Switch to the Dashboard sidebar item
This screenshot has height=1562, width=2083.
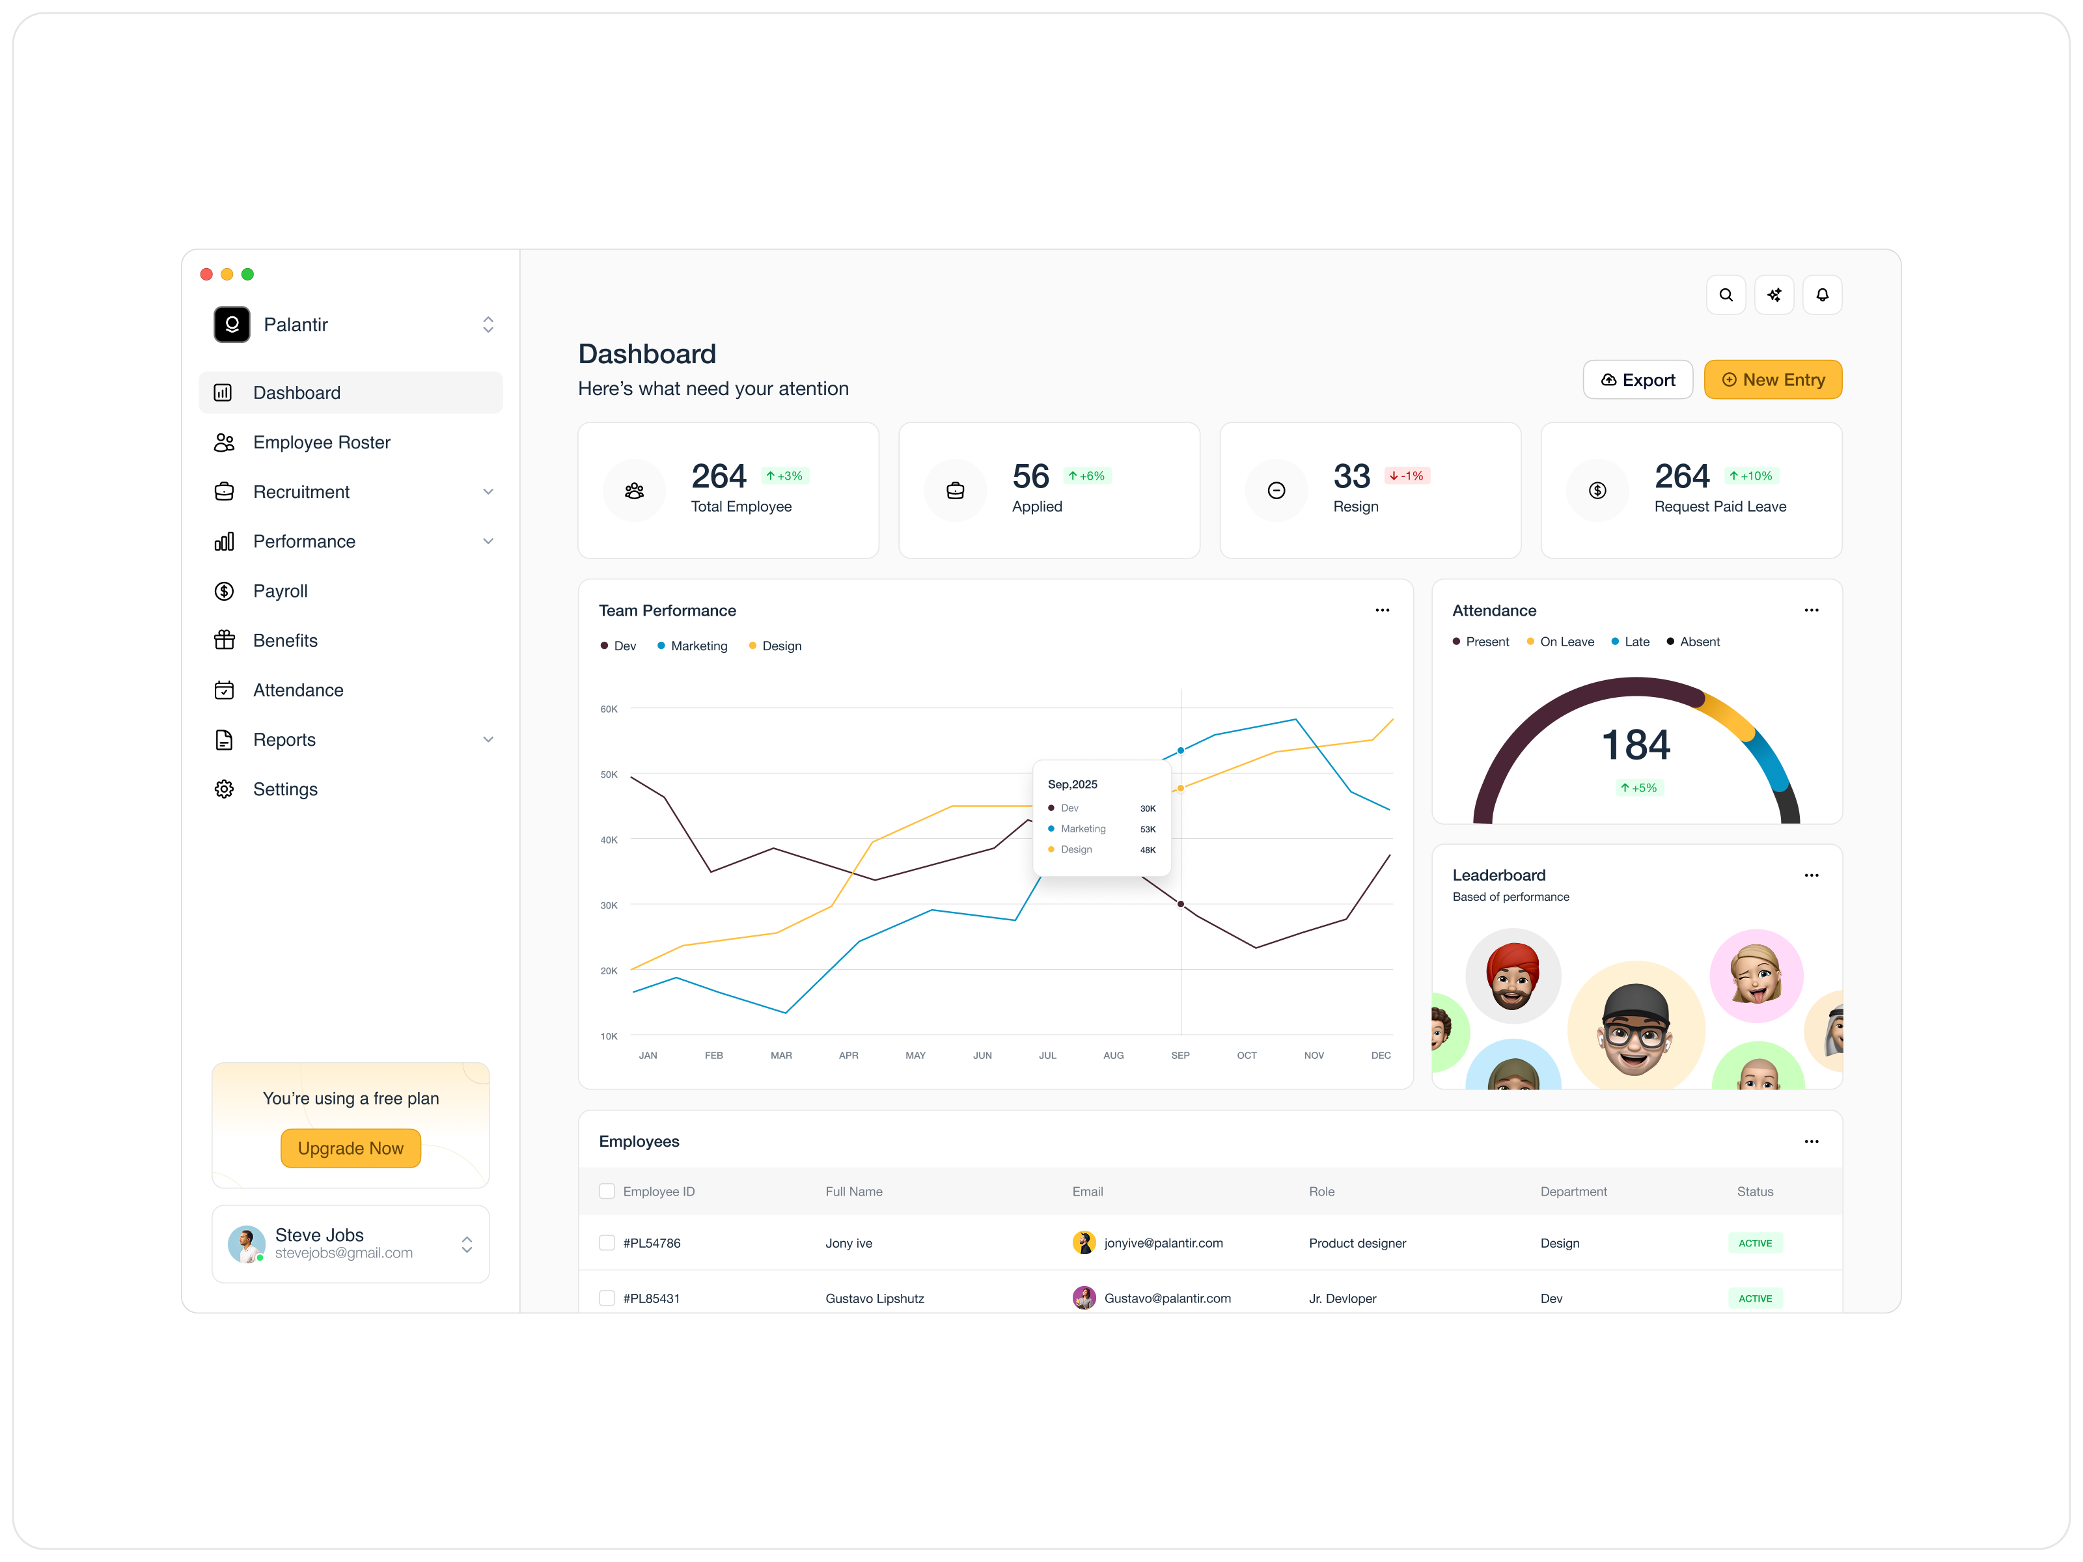(x=297, y=392)
